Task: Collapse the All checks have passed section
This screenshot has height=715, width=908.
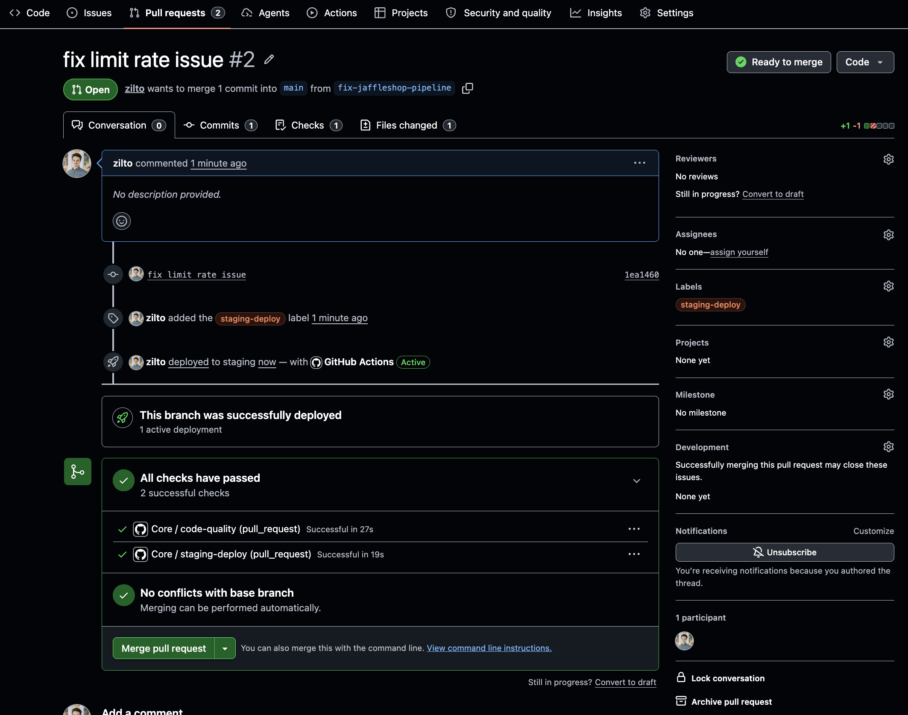Action: 636,481
